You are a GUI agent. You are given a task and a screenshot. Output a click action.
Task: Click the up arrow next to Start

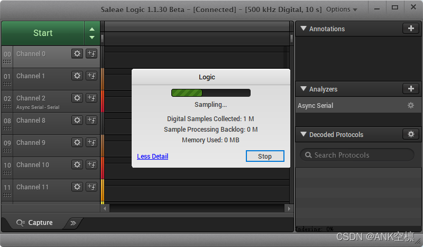point(92,29)
